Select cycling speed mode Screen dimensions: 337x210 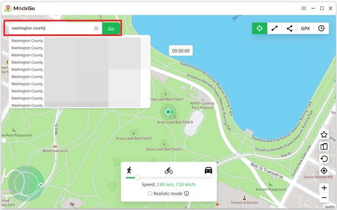click(x=168, y=171)
